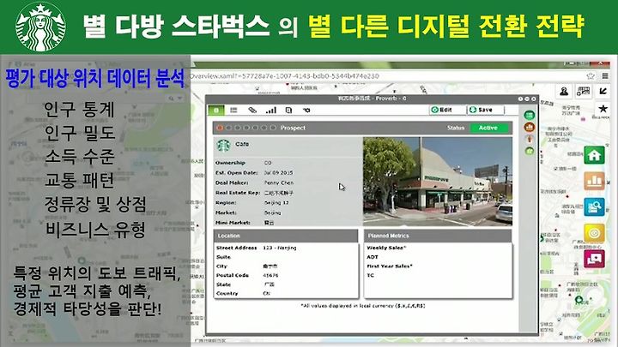
Task: Click the Est. Open Date value
Action: point(279,172)
